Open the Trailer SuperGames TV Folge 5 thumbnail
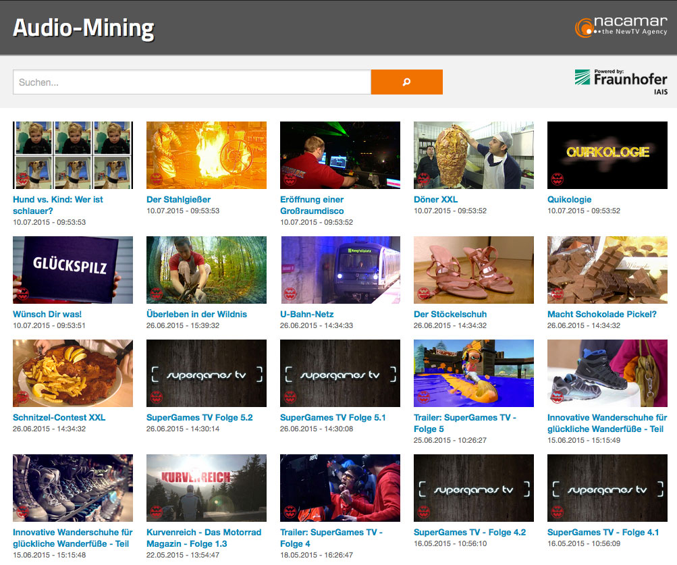The width and height of the screenshot is (677, 565). coord(474,373)
